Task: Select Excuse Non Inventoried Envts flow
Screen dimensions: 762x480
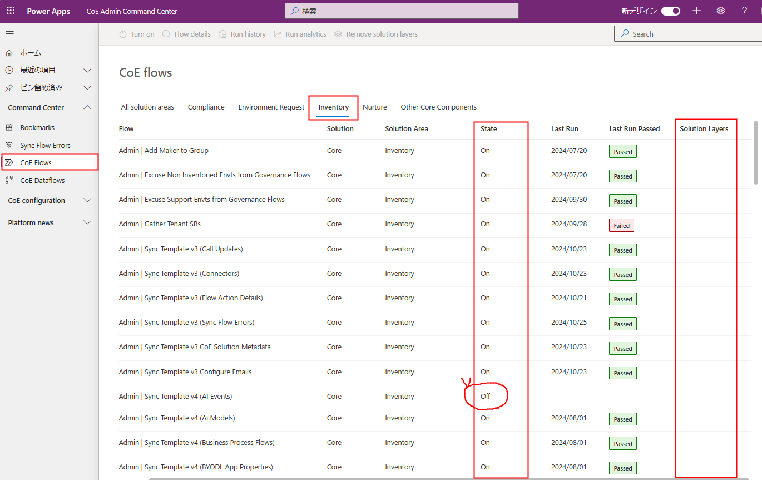Action: (x=215, y=175)
